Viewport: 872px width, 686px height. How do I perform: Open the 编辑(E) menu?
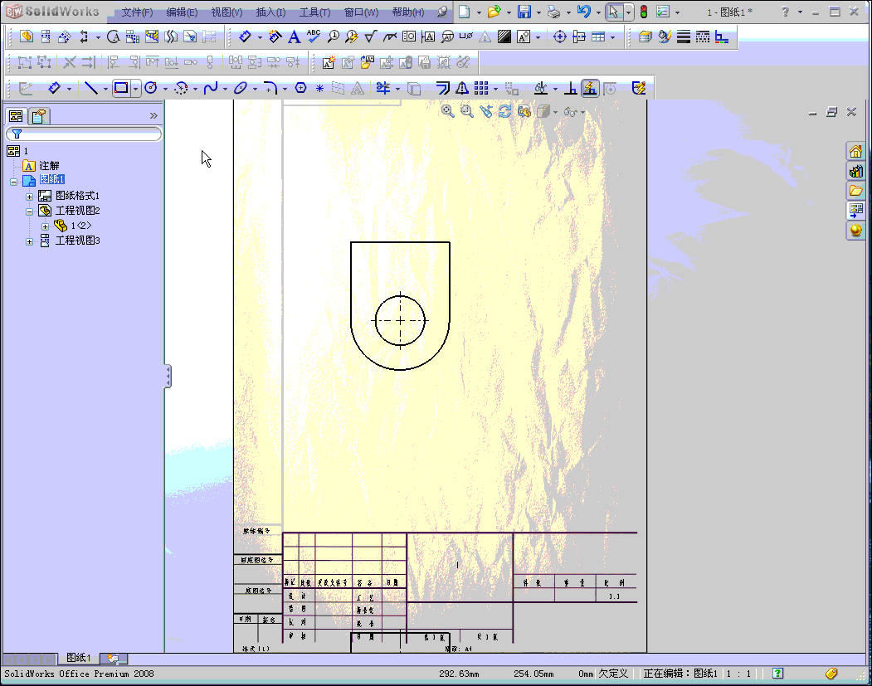pyautogui.click(x=182, y=12)
